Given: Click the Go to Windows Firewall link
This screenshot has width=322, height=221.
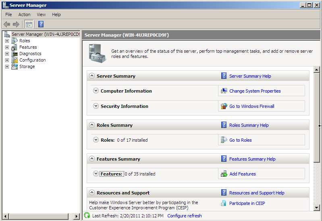Looking at the screenshot, I should pos(251,106).
